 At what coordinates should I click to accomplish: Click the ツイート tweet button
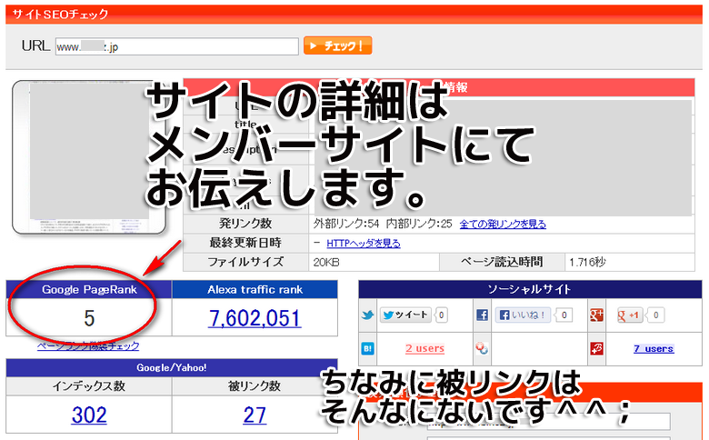[405, 315]
